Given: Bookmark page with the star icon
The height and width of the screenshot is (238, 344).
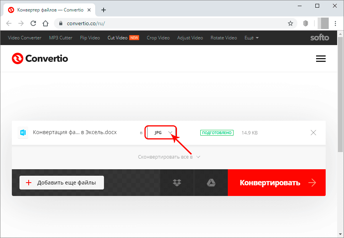Looking at the screenshot, I should tap(290, 23).
